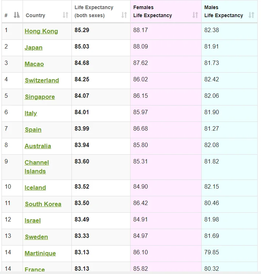Open Switzerland life expectancy link
261x274 pixels.
(42, 80)
